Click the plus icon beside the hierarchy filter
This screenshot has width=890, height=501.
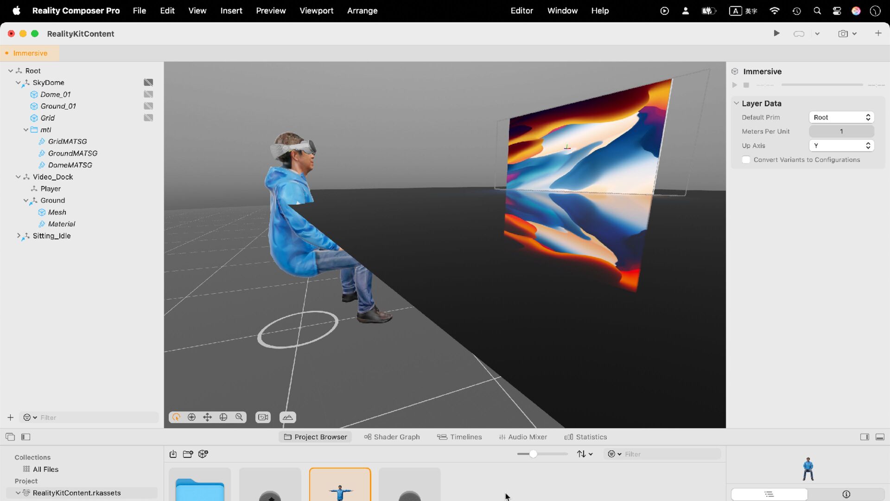pos(10,417)
